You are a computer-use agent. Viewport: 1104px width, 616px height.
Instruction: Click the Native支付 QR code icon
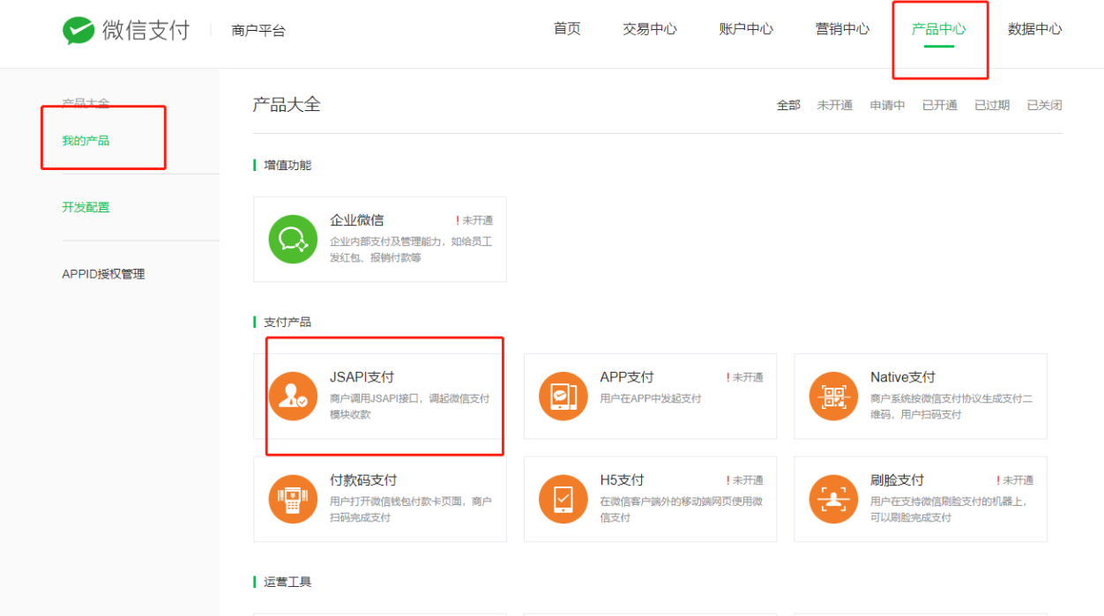[833, 397]
